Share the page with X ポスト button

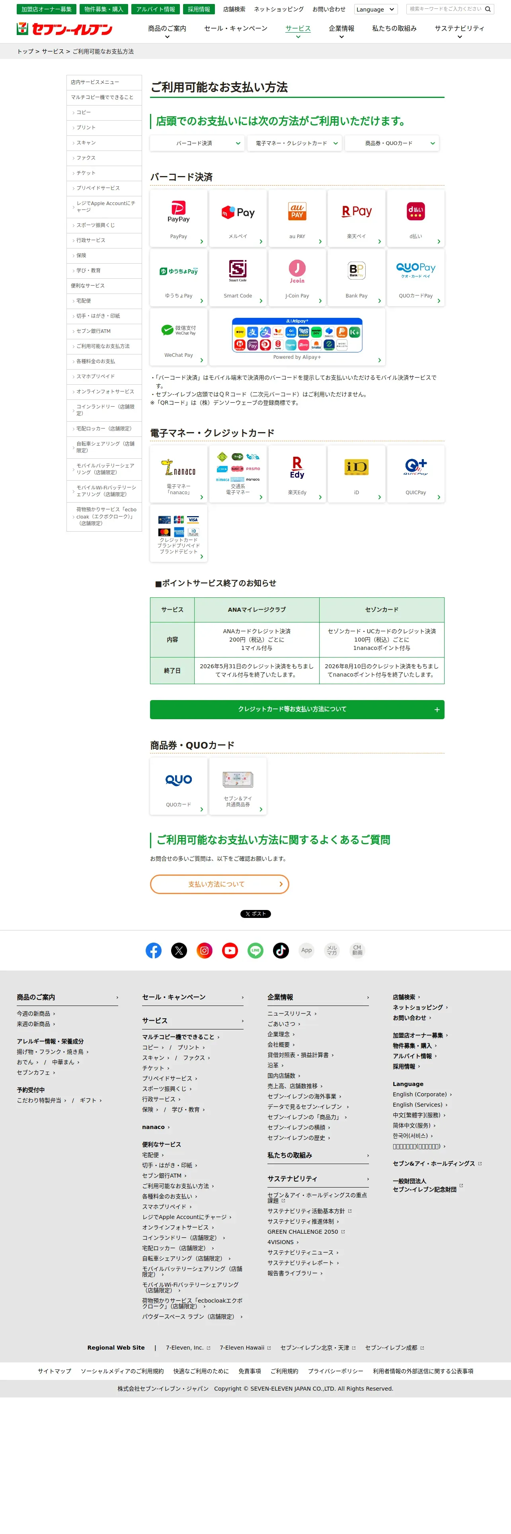click(255, 914)
